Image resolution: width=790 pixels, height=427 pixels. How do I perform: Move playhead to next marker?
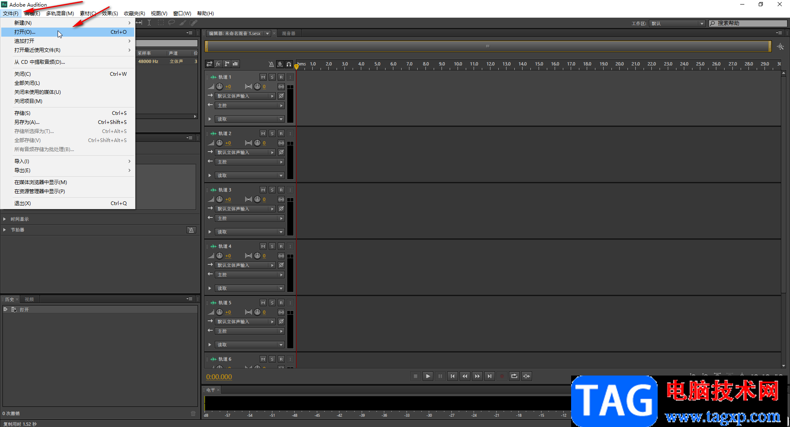coord(490,376)
